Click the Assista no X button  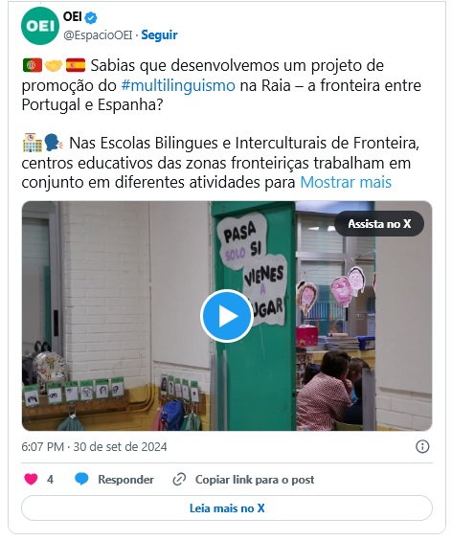coord(379,223)
